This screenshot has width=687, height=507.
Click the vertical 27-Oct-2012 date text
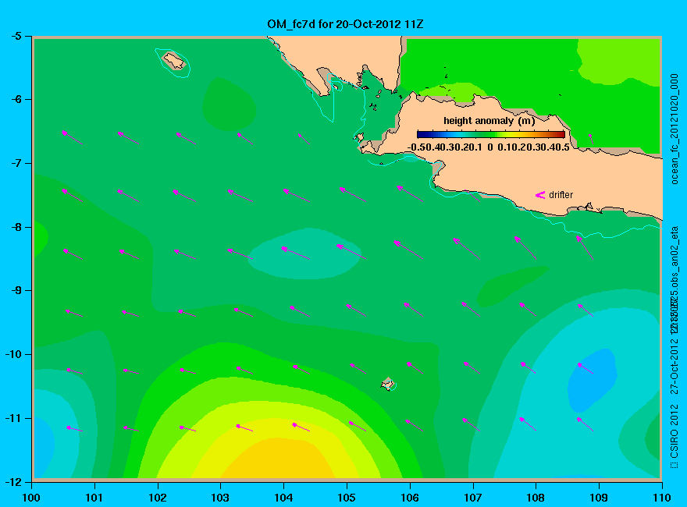click(675, 366)
